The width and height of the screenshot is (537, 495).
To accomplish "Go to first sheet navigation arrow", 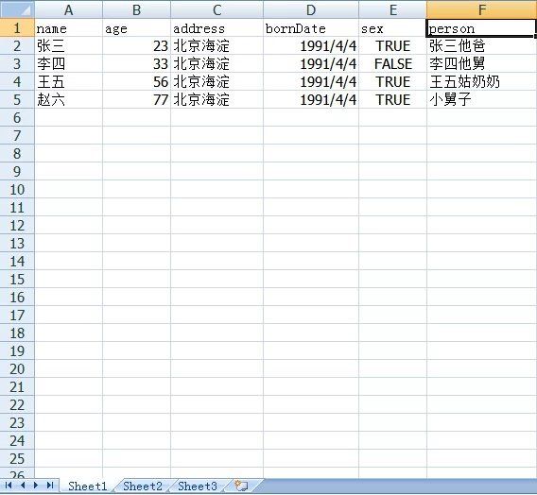I will [x=9, y=485].
